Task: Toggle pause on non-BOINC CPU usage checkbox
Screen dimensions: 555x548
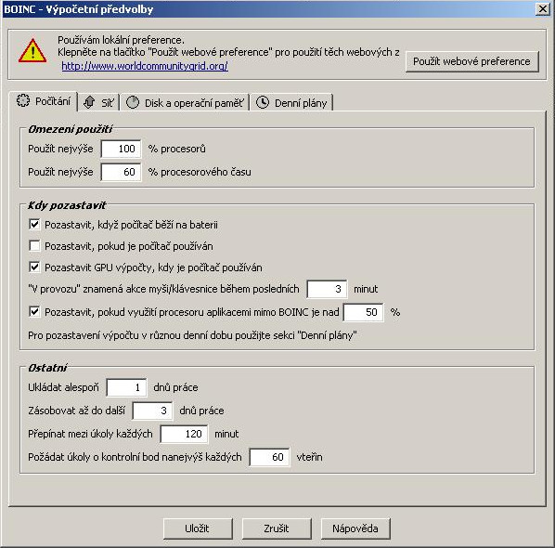Action: pyautogui.click(x=34, y=312)
